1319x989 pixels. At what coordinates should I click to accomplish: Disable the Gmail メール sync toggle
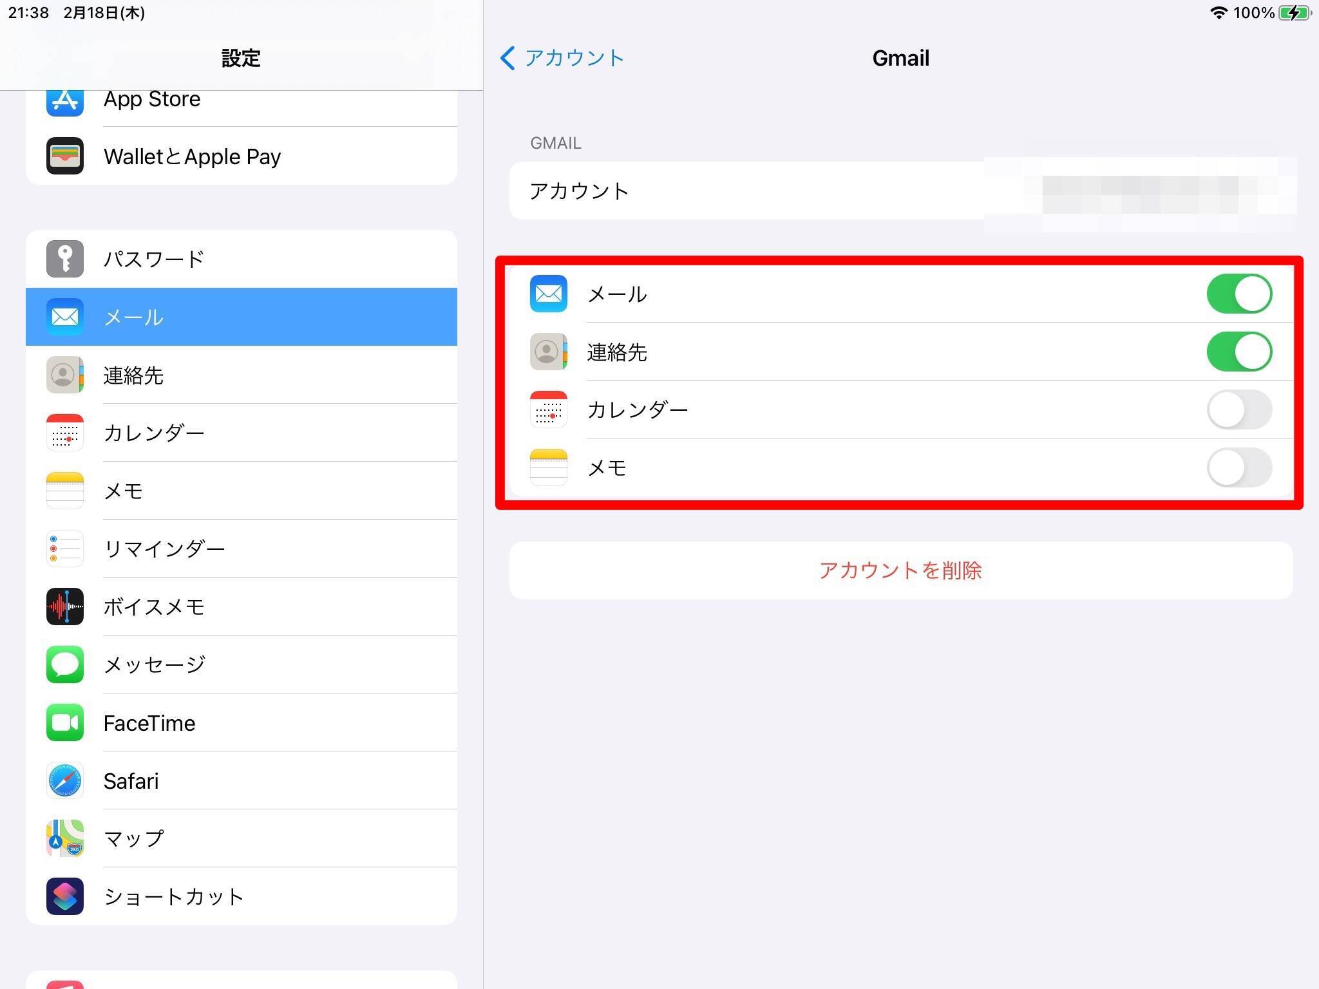pos(1238,294)
